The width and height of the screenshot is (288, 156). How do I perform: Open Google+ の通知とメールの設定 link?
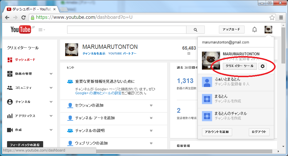click(98, 93)
